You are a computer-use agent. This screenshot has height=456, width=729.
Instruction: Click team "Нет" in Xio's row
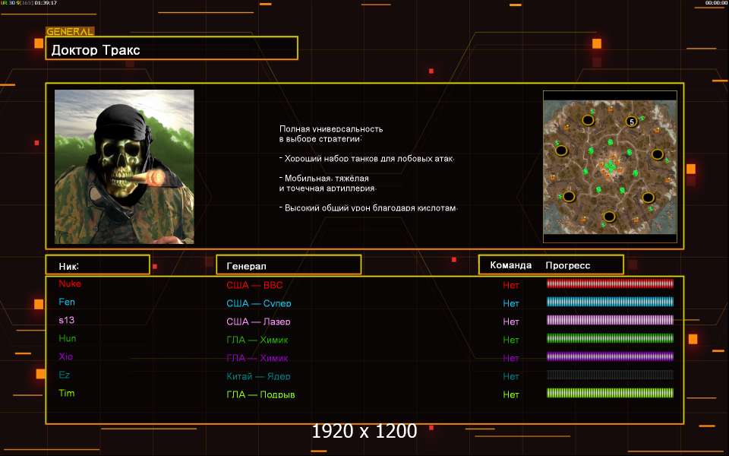[510, 358]
